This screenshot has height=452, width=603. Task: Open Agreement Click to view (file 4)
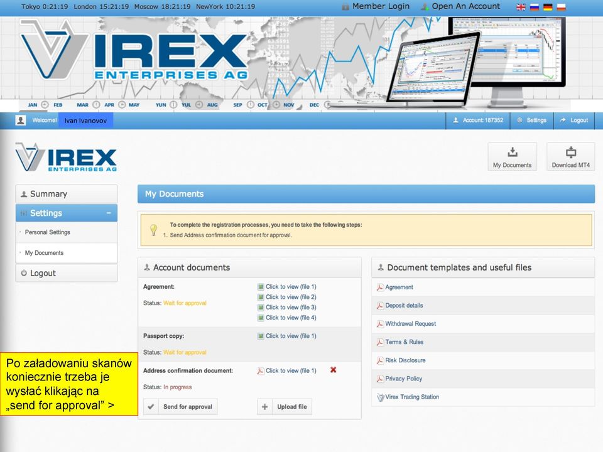[x=291, y=318]
